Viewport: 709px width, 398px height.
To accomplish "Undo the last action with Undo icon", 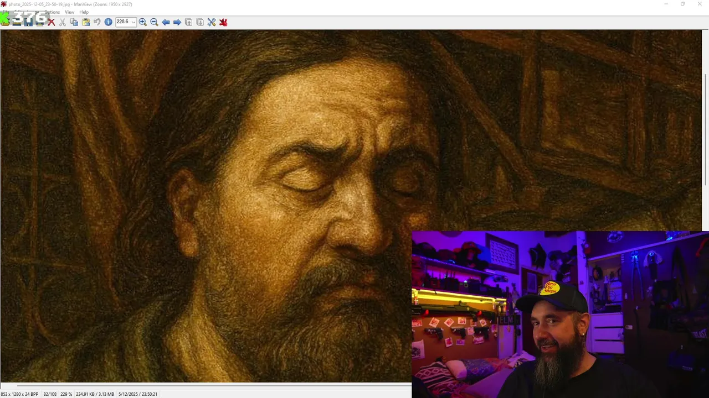I will coord(97,22).
